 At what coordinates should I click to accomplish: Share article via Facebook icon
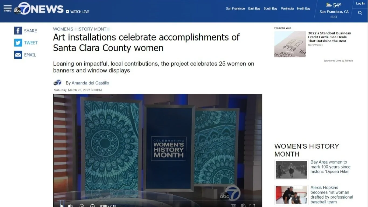pos(18,31)
